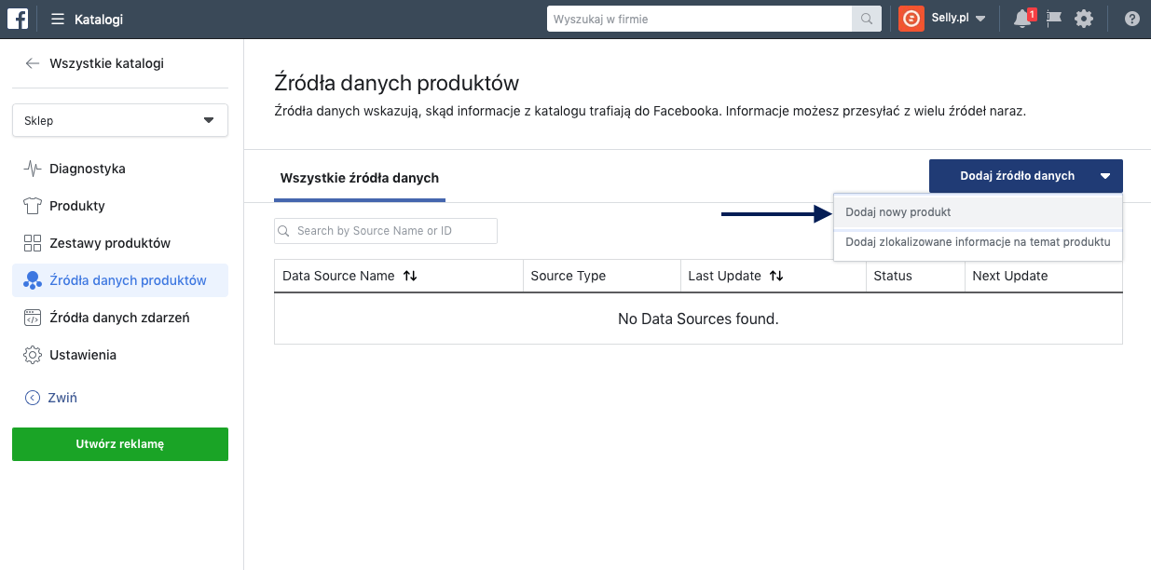1151x570 pixels.
Task: Sort by Data Source Name column
Action: tap(410, 276)
